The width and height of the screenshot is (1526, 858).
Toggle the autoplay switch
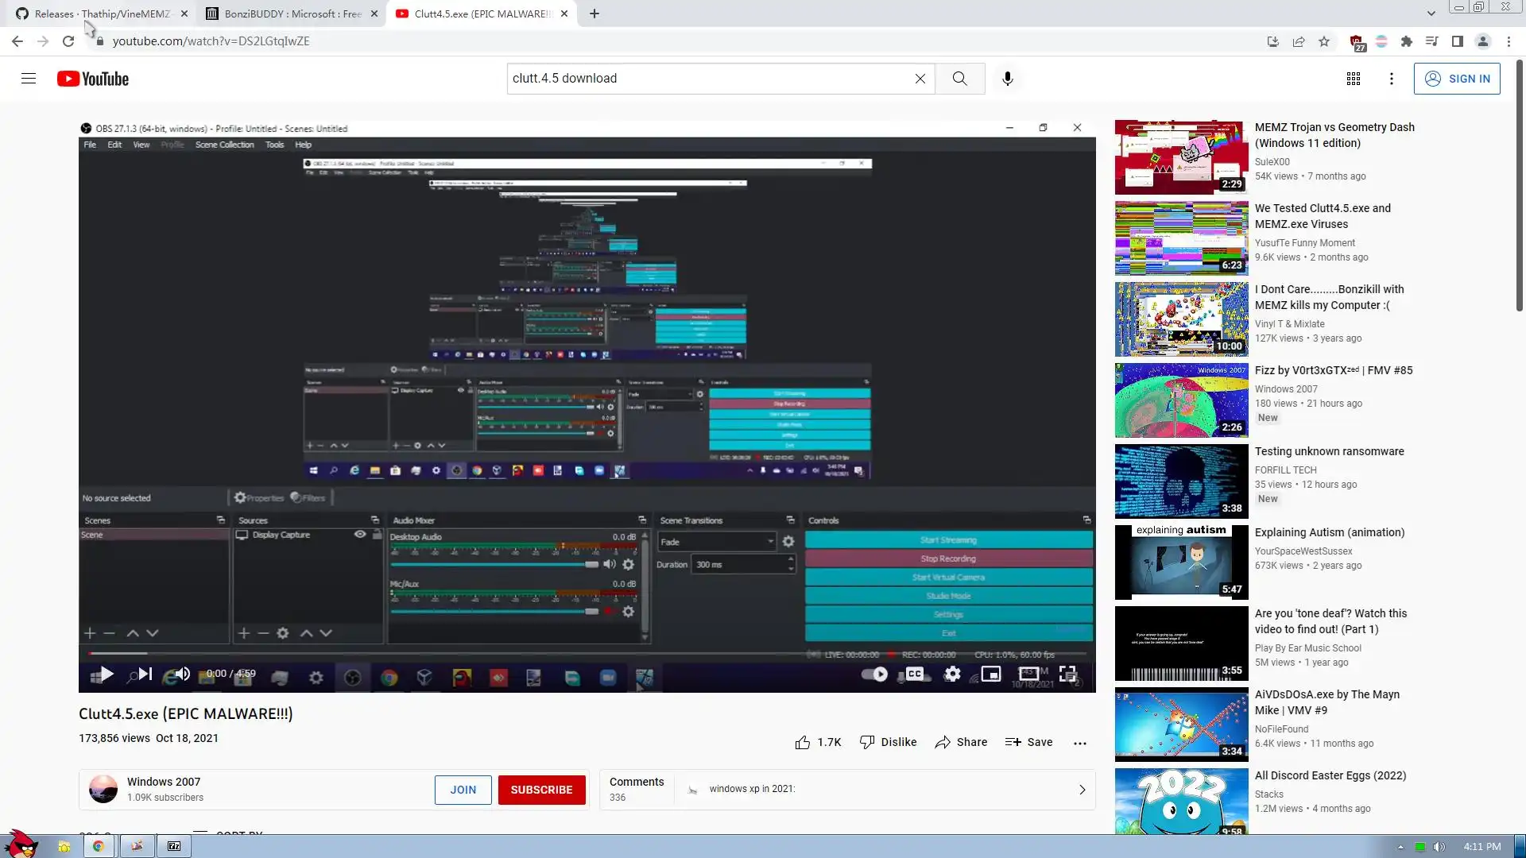point(875,674)
